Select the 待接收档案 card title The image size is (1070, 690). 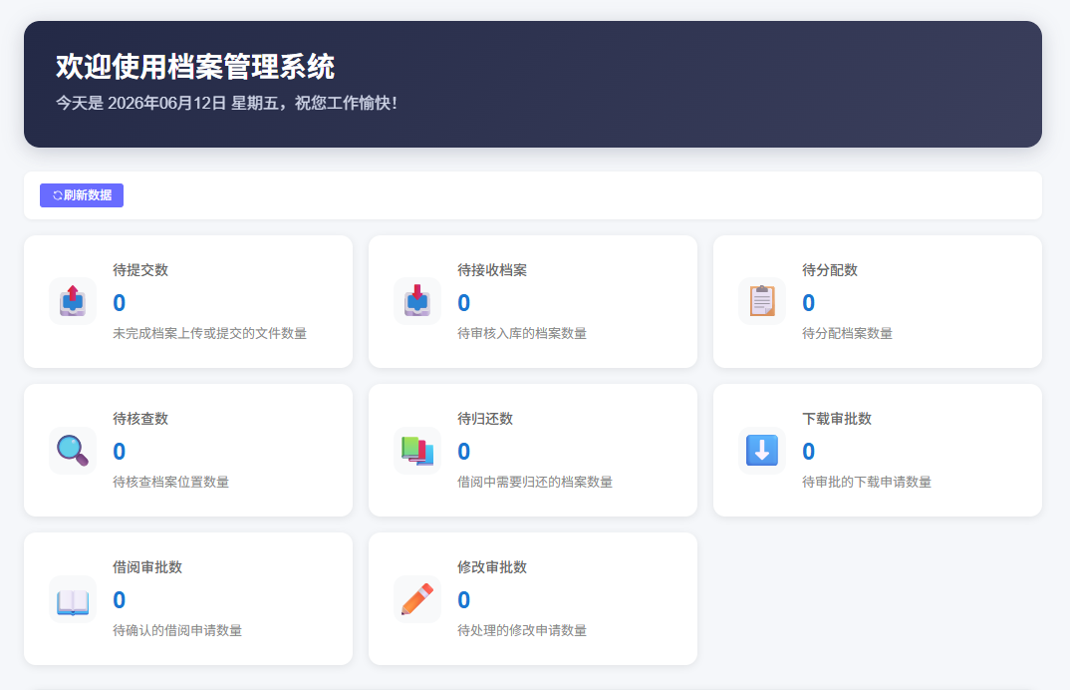click(x=492, y=270)
